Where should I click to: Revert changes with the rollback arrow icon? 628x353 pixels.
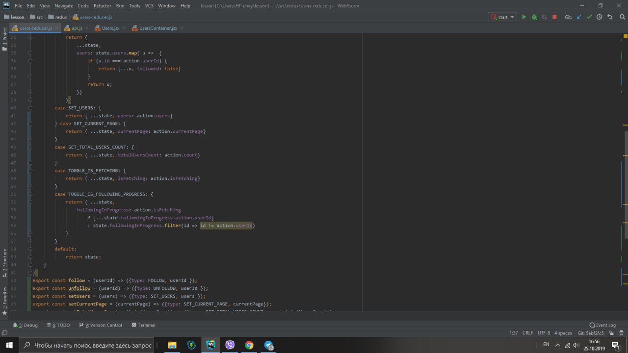[x=610, y=17]
